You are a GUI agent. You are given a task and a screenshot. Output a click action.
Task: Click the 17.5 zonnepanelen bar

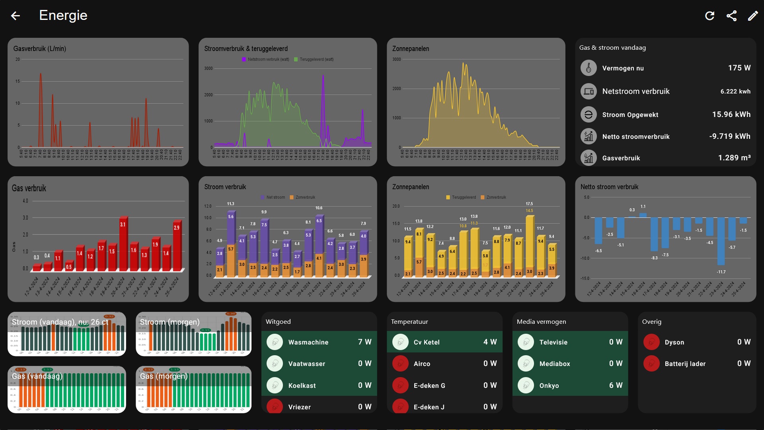(530, 246)
